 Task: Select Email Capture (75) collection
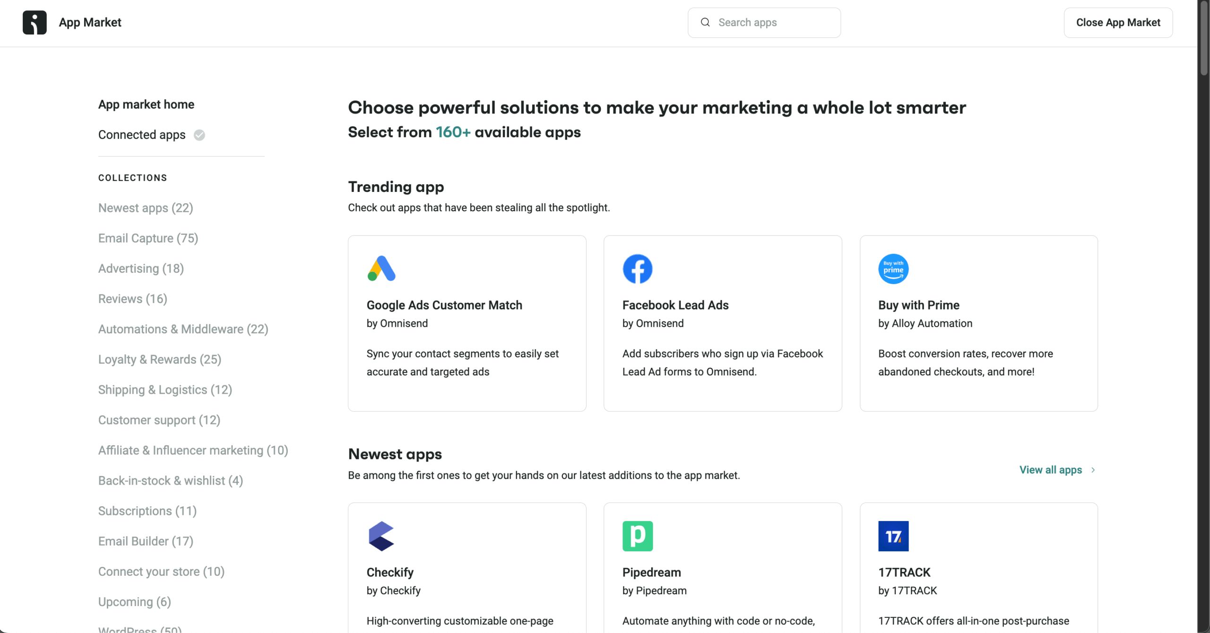pyautogui.click(x=148, y=238)
